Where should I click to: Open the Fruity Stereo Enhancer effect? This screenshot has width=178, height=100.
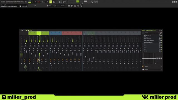pos(149,41)
